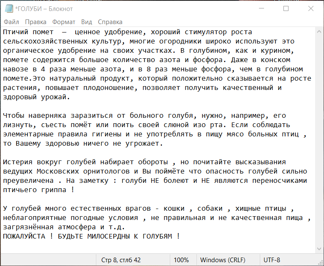Click the word 'элементарные'
This screenshot has width=324, height=266.
28,134
